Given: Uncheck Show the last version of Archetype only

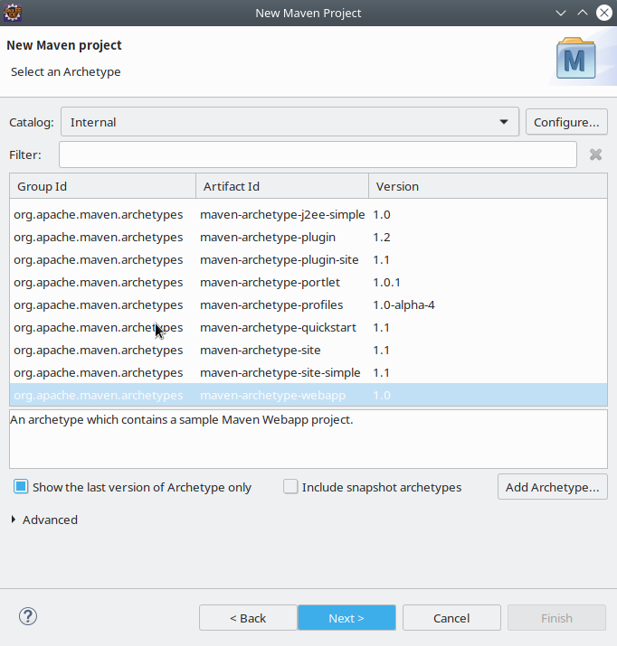Looking at the screenshot, I should coord(21,487).
